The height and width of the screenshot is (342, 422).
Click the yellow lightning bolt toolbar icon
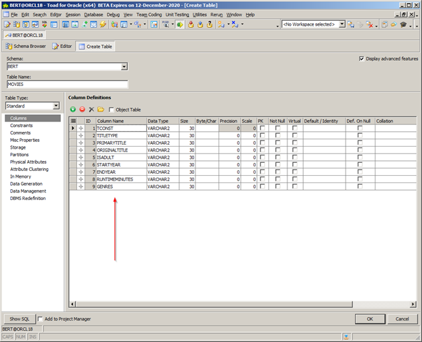[x=103, y=24]
